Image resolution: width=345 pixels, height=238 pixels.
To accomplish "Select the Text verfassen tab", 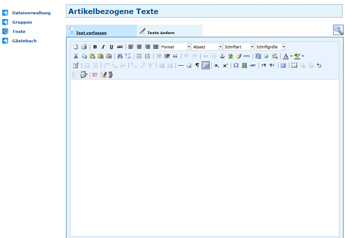I will coord(91,33).
